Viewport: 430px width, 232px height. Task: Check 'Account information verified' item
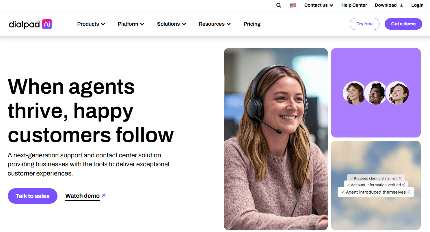tap(375, 185)
